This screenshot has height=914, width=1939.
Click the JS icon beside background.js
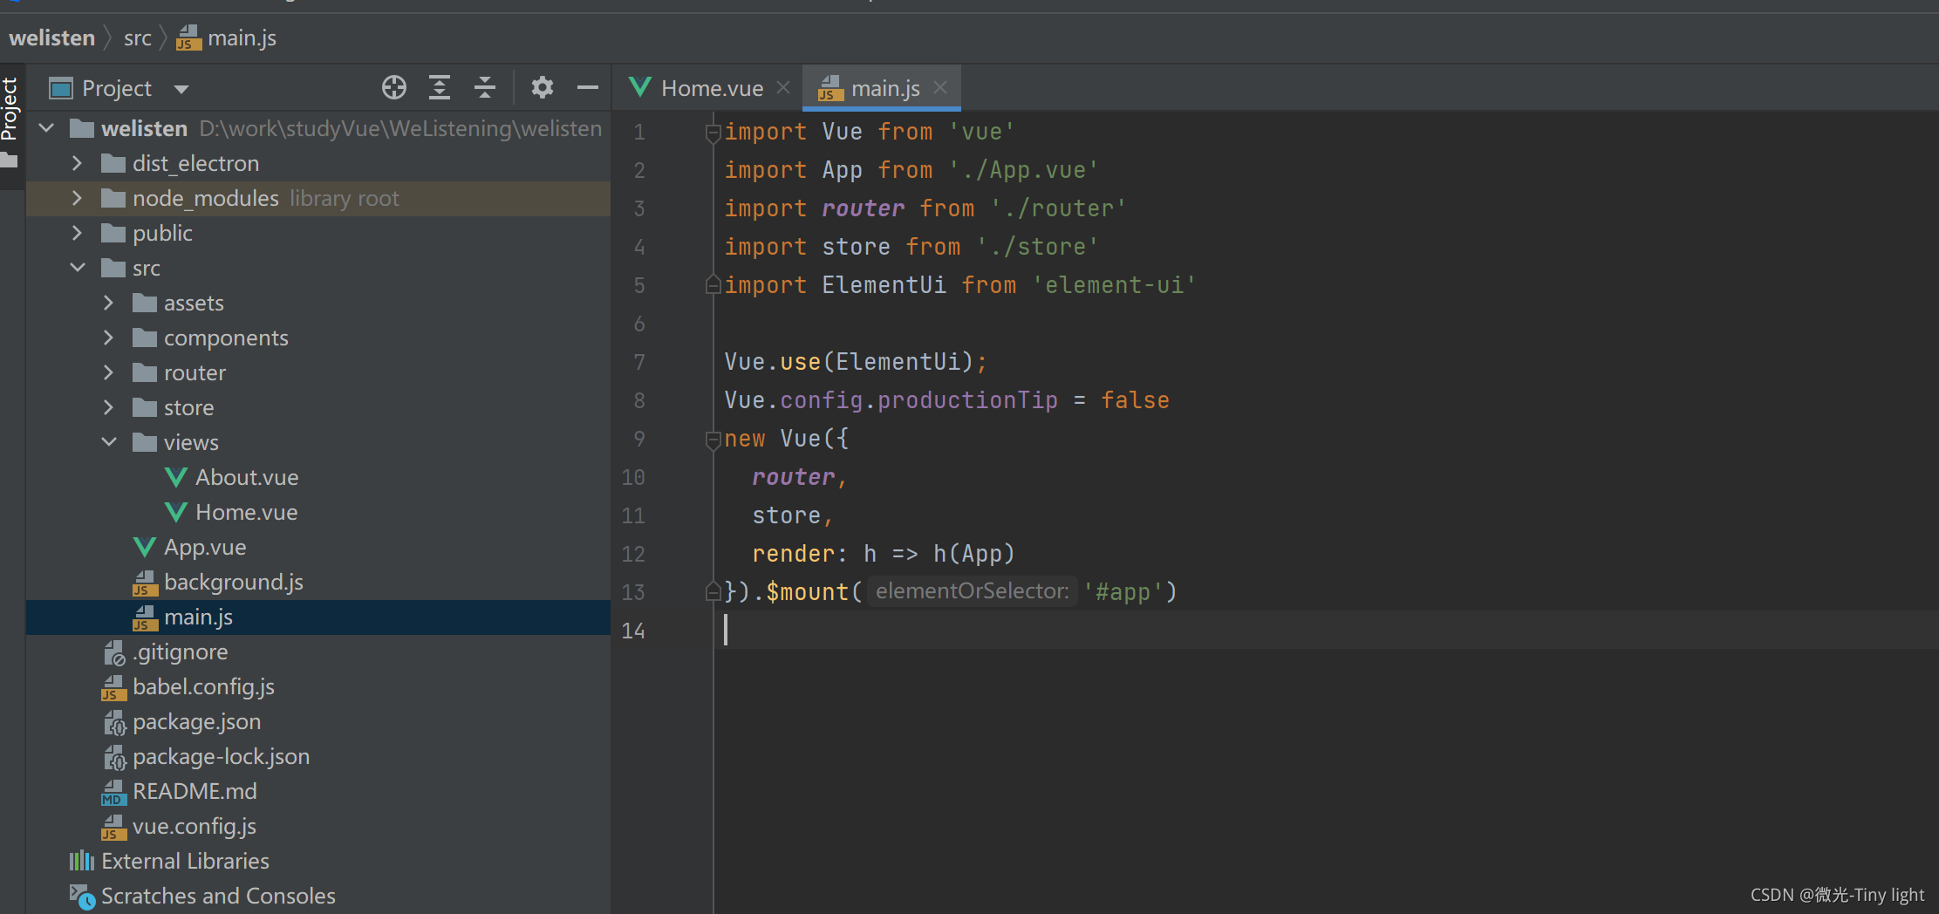click(145, 583)
